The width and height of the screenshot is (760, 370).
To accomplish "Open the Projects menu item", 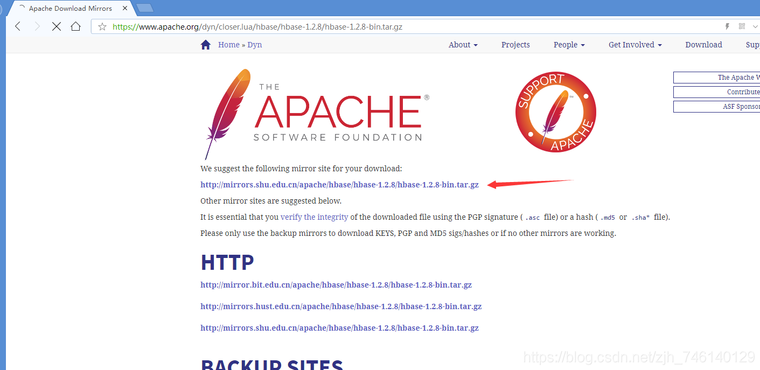I will (x=515, y=45).
